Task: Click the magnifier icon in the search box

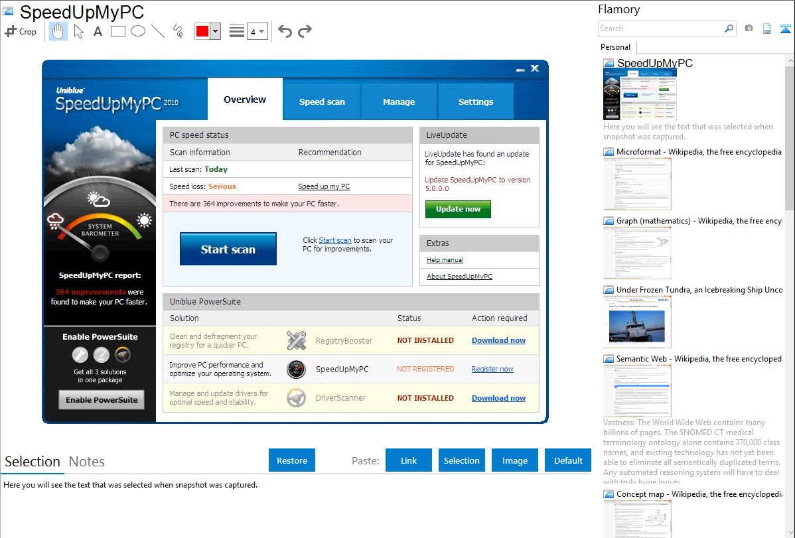Action: [x=729, y=29]
